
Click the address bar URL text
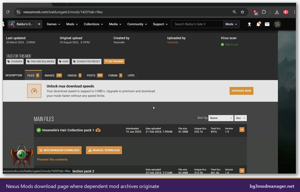[x=63, y=12]
